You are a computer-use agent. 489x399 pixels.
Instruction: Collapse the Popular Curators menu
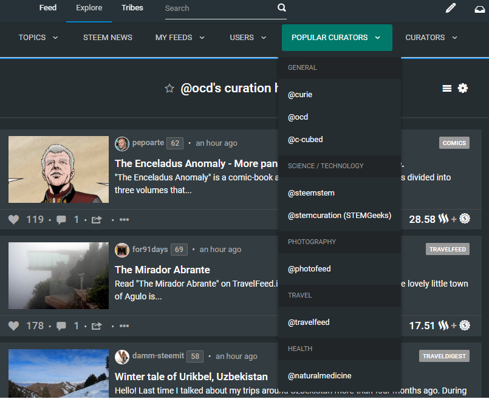point(337,38)
